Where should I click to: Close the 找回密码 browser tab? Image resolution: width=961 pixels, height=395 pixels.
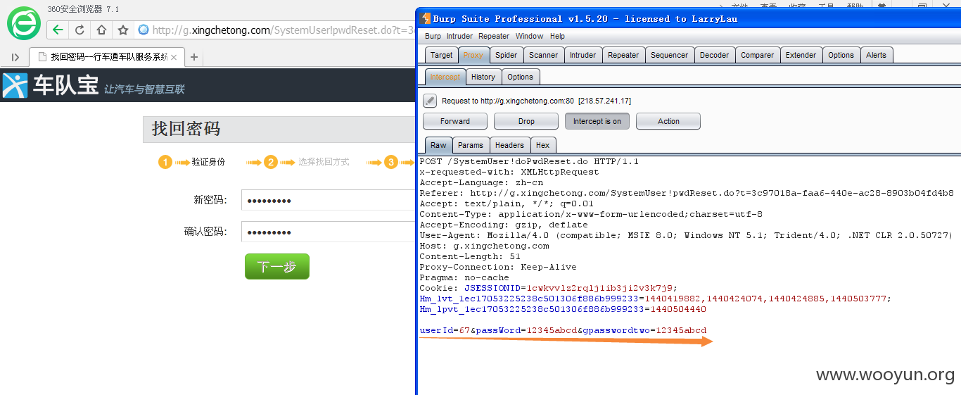[174, 57]
